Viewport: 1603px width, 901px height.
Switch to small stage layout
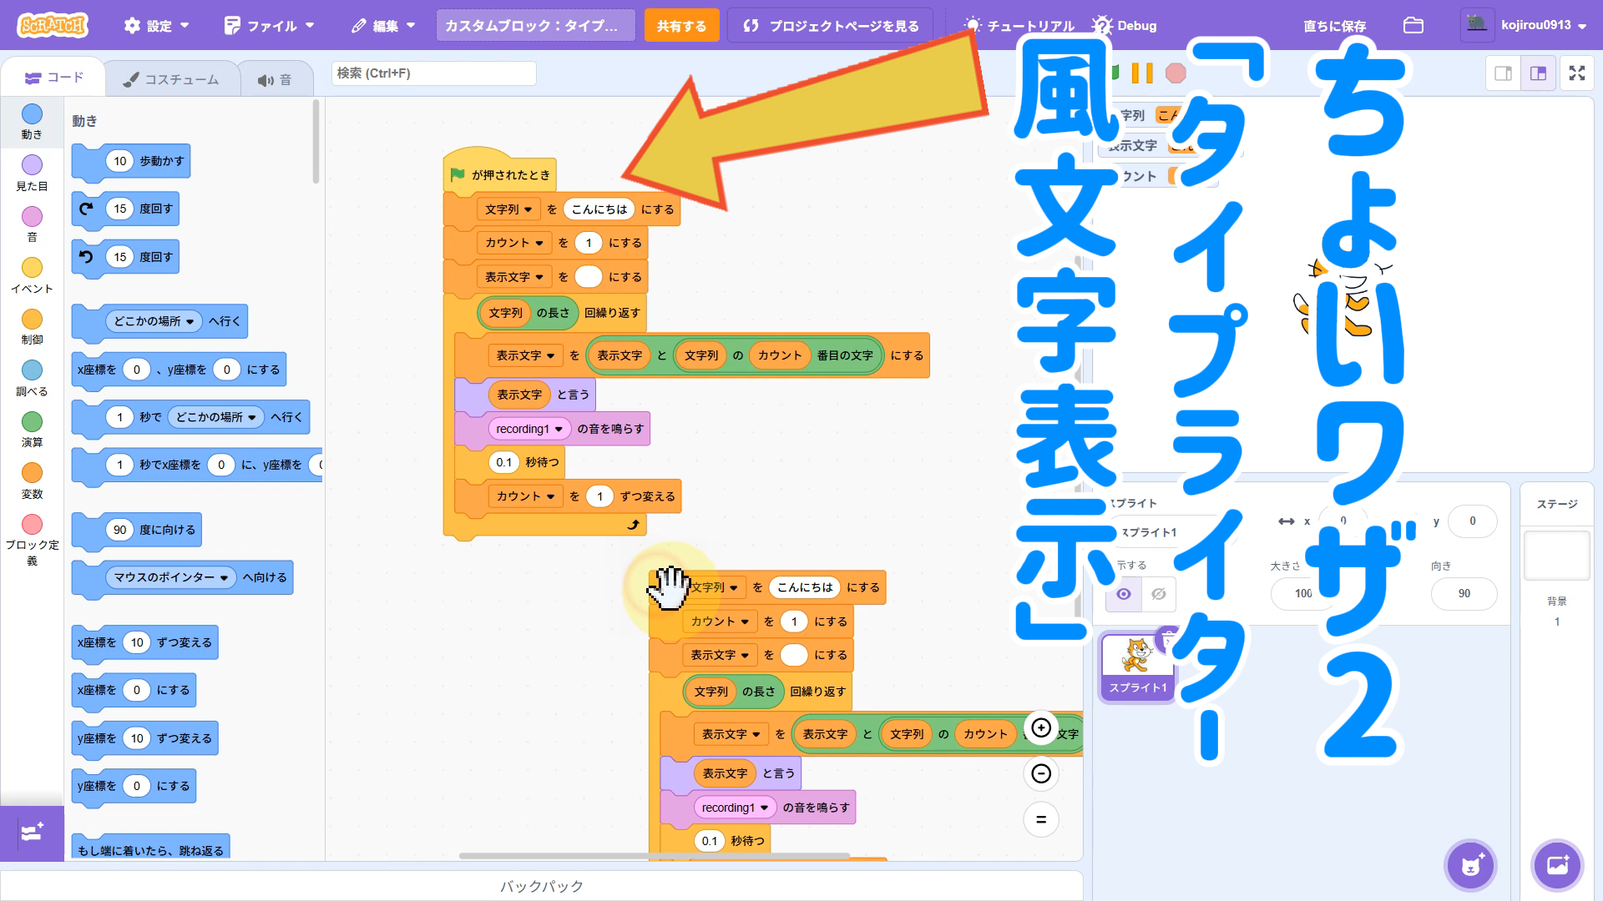pyautogui.click(x=1503, y=73)
